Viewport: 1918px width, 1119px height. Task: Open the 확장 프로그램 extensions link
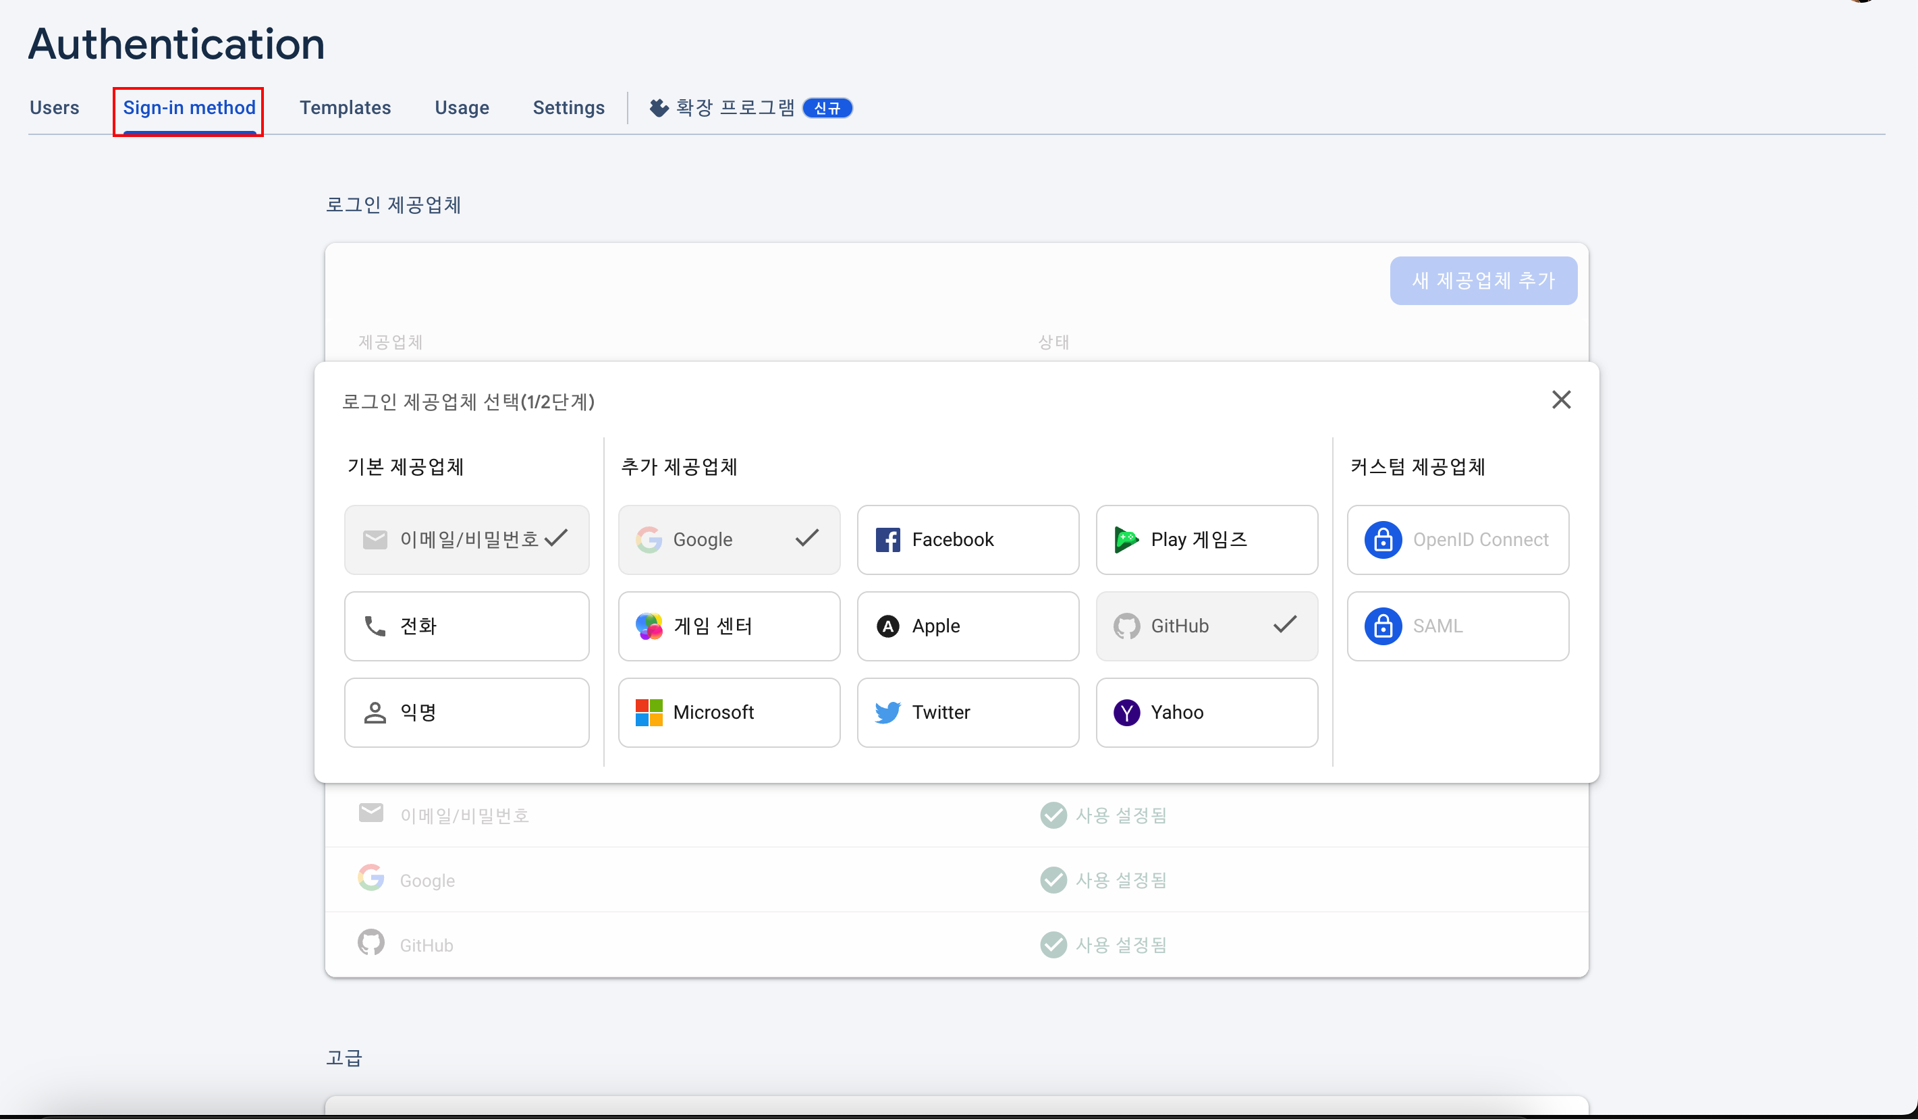[x=734, y=108]
